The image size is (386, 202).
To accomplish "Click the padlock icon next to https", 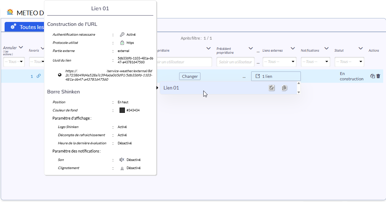I will (122, 43).
